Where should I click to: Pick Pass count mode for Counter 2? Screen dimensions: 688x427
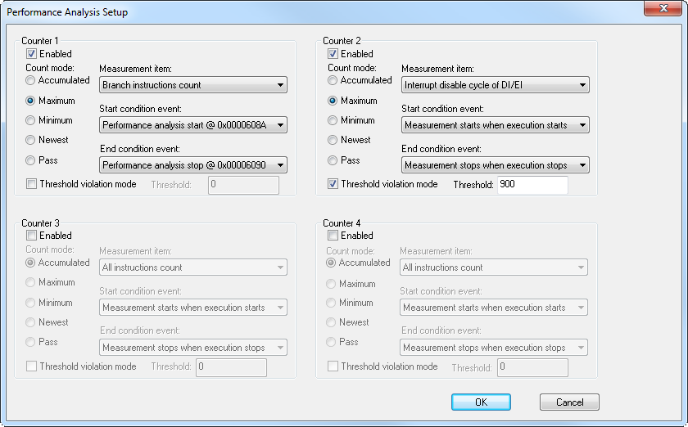coord(333,160)
